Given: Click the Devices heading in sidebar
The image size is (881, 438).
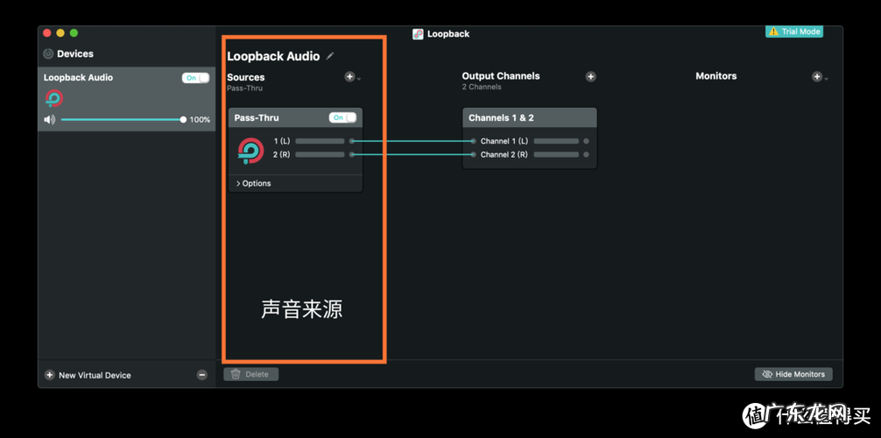Looking at the screenshot, I should click(x=75, y=54).
